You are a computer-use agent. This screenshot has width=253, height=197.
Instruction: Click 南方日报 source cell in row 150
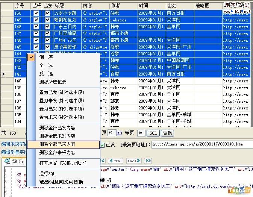coord(180,13)
